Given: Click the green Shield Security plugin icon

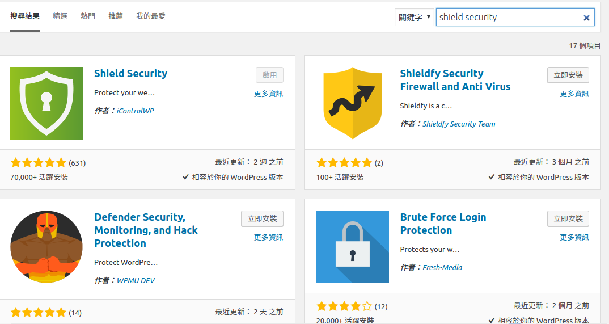Looking at the screenshot, I should click(46, 103).
